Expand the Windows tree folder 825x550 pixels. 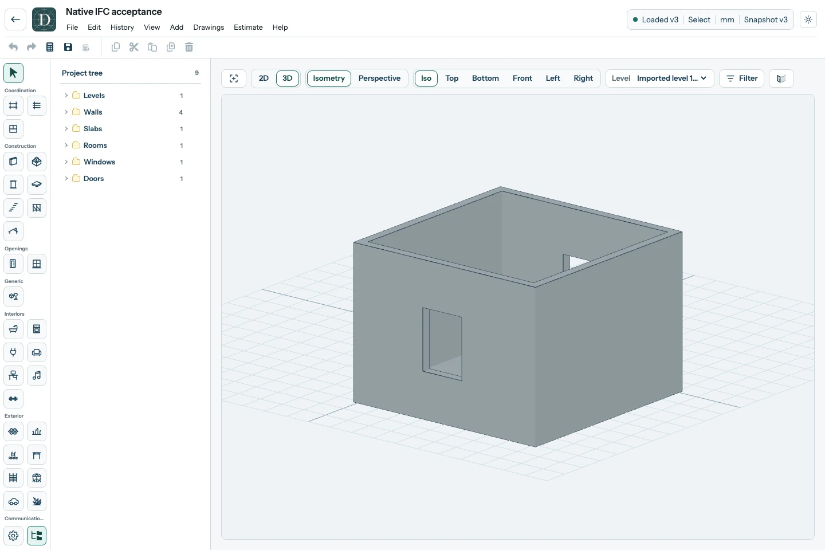point(66,162)
